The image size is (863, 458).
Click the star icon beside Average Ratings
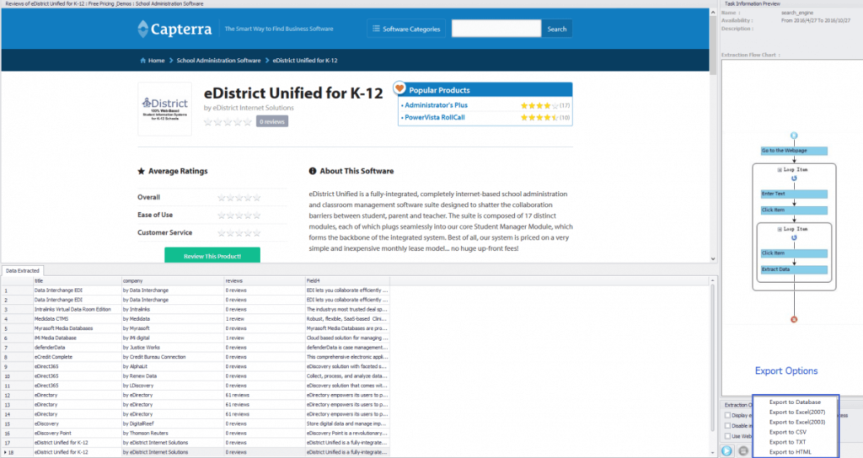pyautogui.click(x=141, y=171)
